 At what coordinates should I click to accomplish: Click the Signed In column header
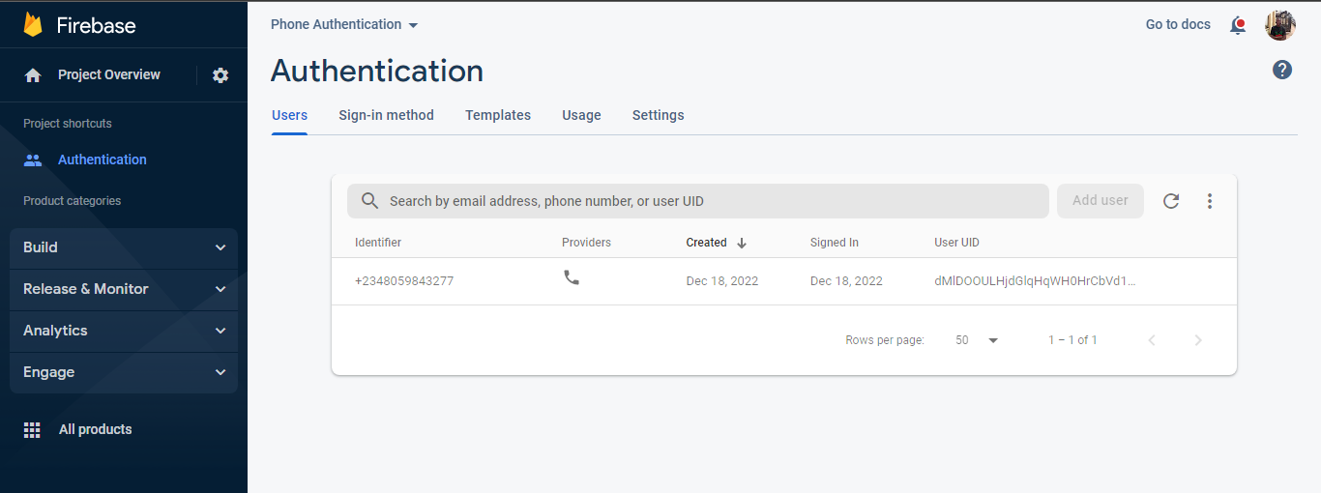pyautogui.click(x=835, y=243)
